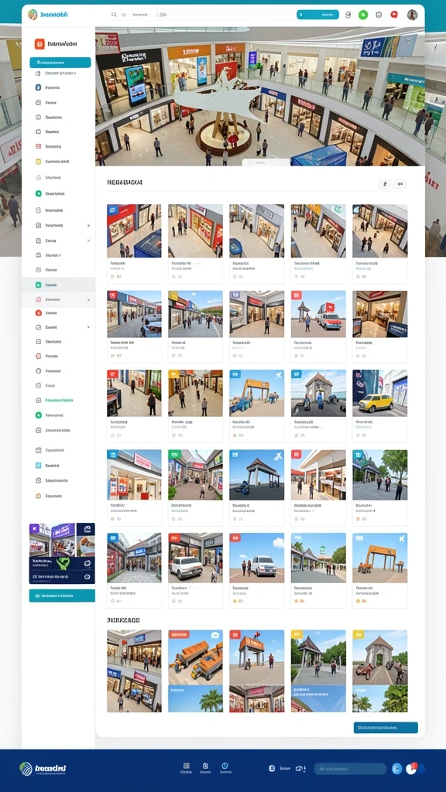Click the magnifier icon in the top search bar
Image resolution: width=446 pixels, height=792 pixels.
point(114,15)
